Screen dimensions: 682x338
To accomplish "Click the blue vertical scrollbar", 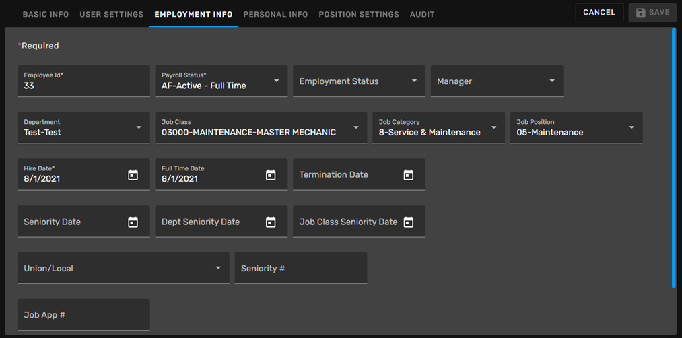I will pos(674,158).
